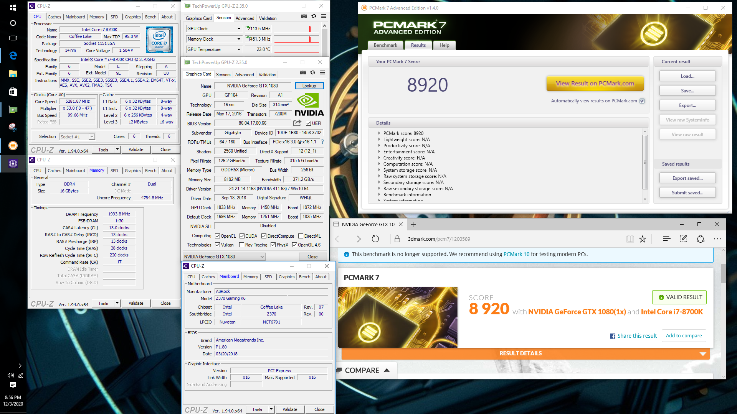
Task: Click Lookup button in GPU-Z
Action: (309, 86)
